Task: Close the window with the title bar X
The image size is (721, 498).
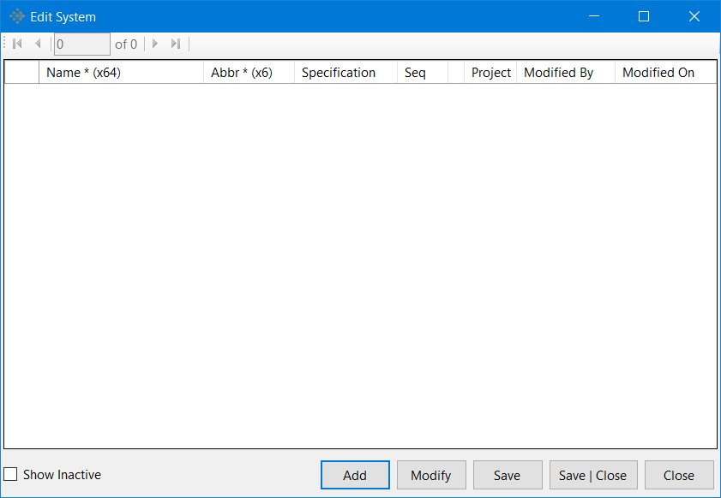Action: click(x=694, y=16)
